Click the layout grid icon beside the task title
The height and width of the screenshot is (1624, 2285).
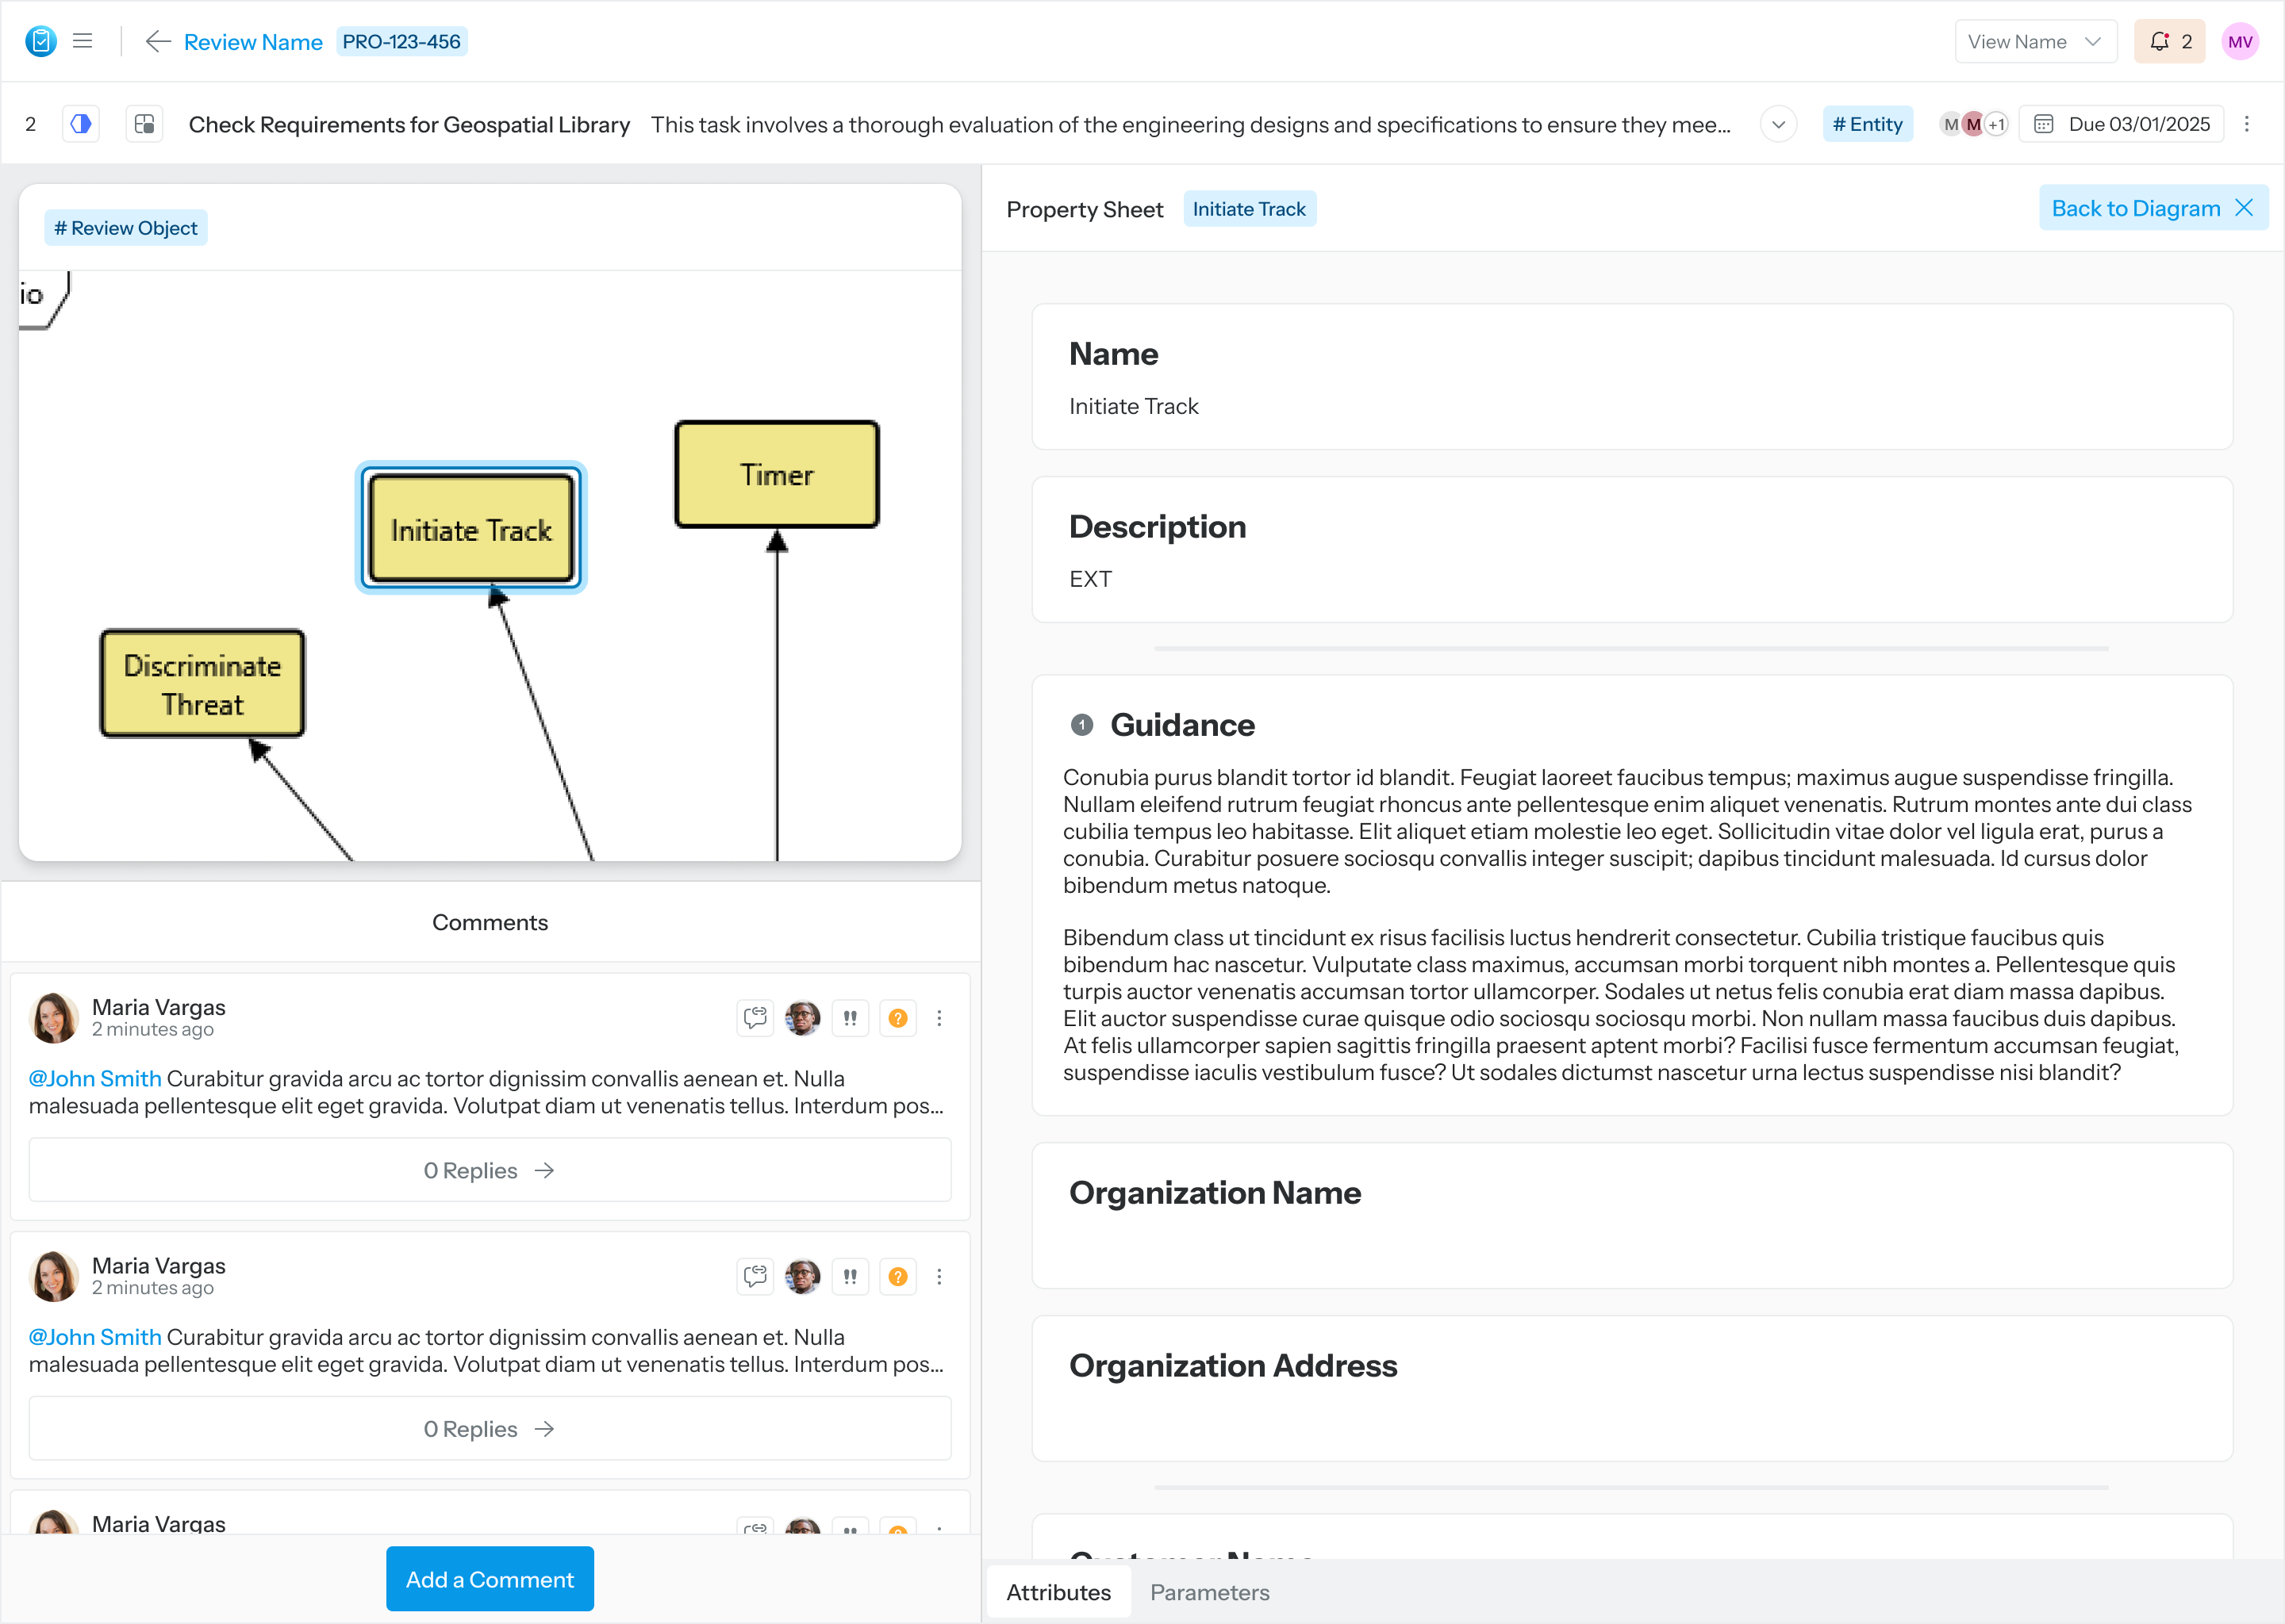tap(144, 124)
